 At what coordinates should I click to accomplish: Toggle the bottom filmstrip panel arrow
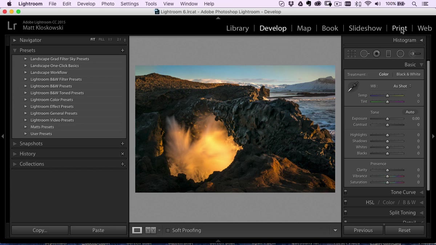tap(218, 241)
